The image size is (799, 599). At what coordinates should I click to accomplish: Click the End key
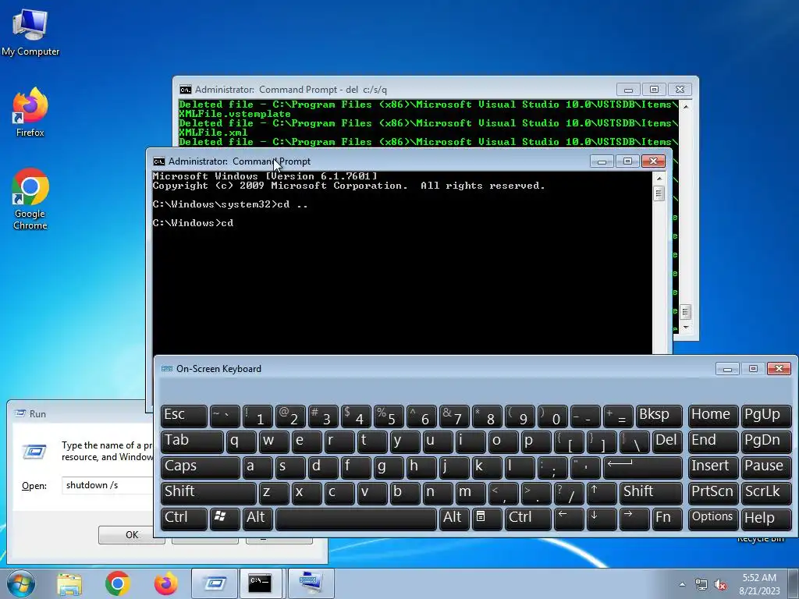tap(712, 441)
